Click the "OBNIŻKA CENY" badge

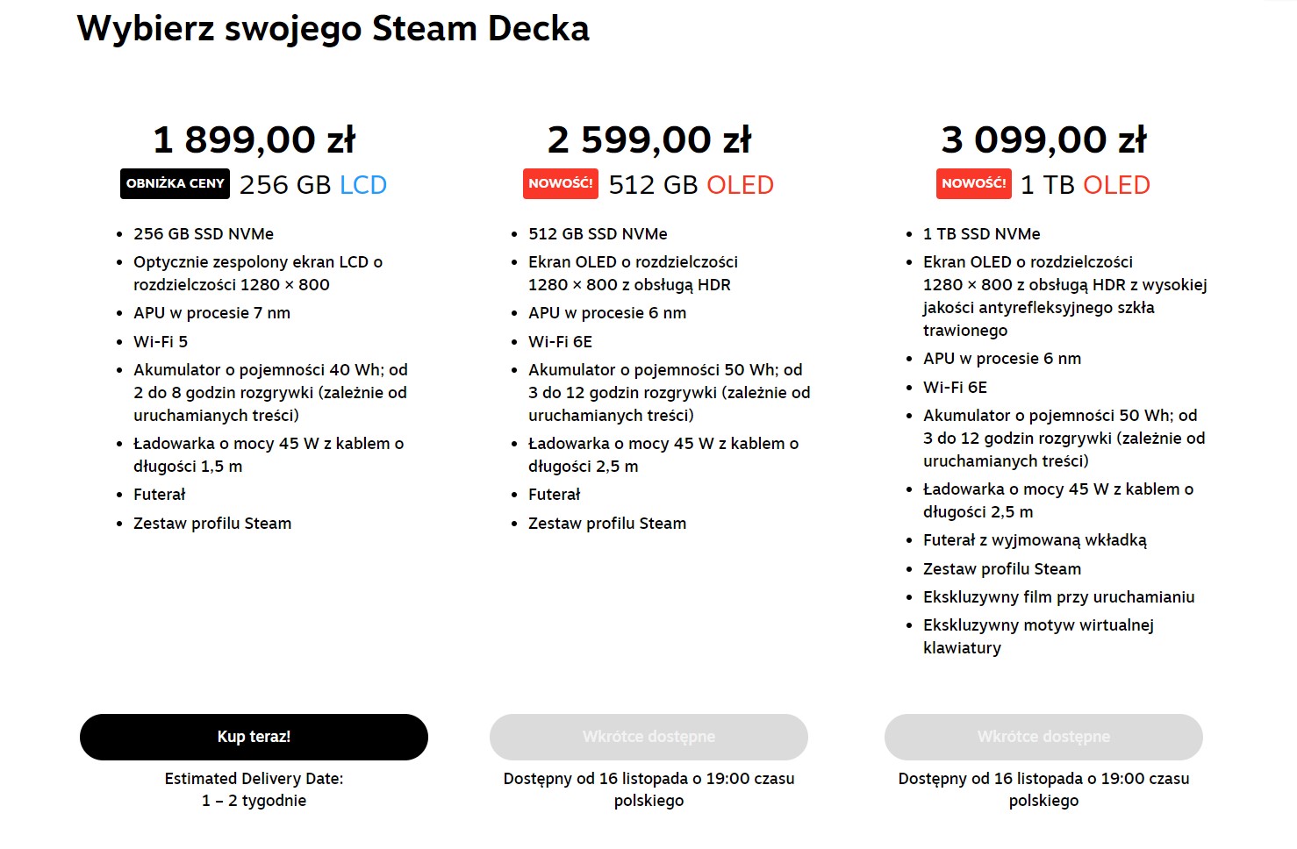(175, 183)
